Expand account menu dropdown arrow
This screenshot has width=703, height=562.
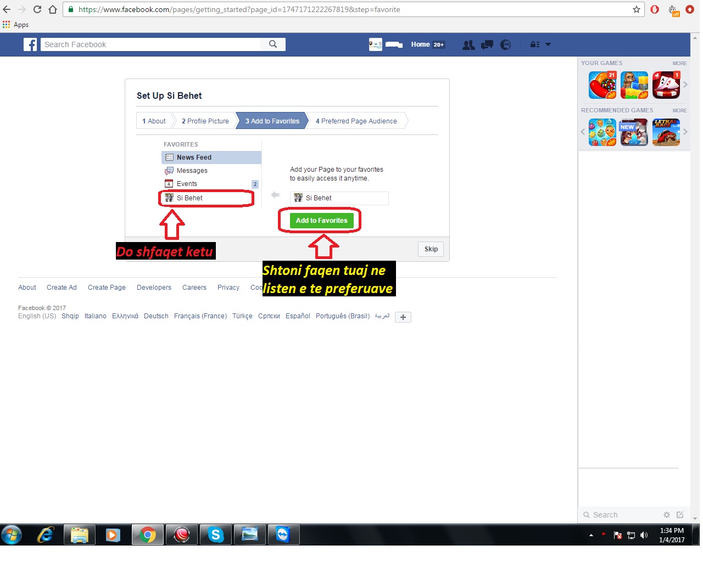(548, 44)
